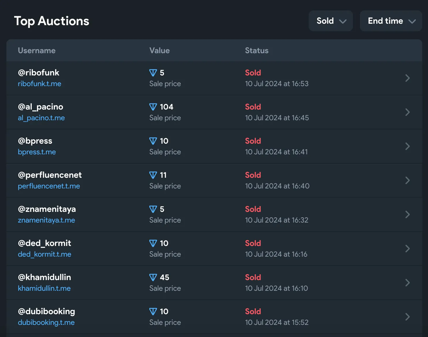Screen dimensions: 428x337
Task: Click the Username column header
Action: [x=37, y=51]
